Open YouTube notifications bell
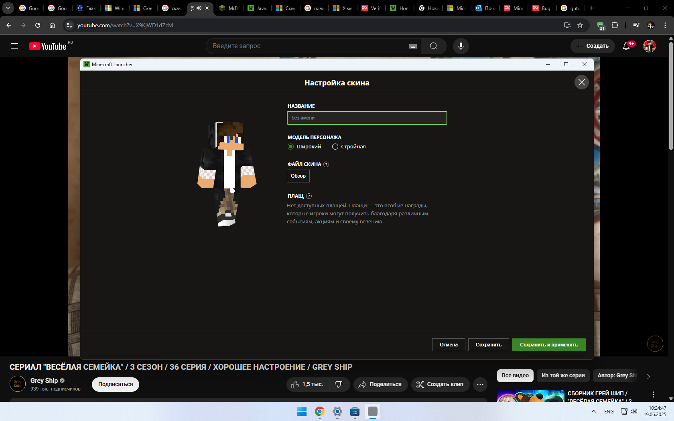Image resolution: width=674 pixels, height=421 pixels. 626,46
